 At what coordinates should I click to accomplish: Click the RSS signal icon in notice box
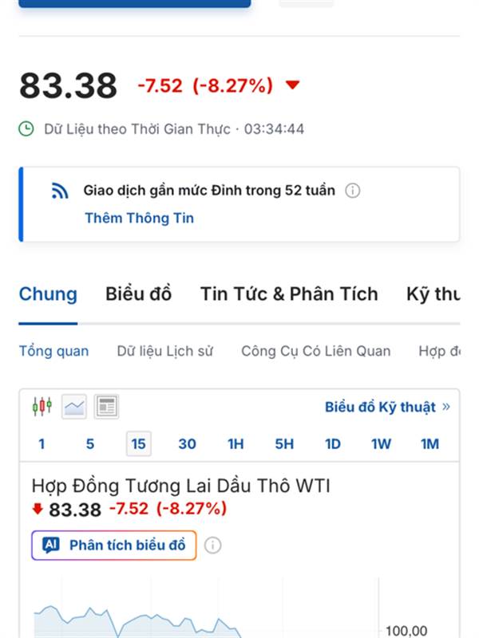click(x=61, y=191)
